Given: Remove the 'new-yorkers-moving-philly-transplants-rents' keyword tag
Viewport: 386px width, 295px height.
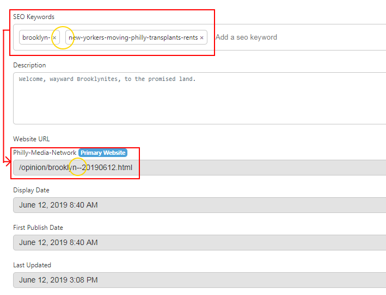Looking at the screenshot, I should (x=201, y=38).
